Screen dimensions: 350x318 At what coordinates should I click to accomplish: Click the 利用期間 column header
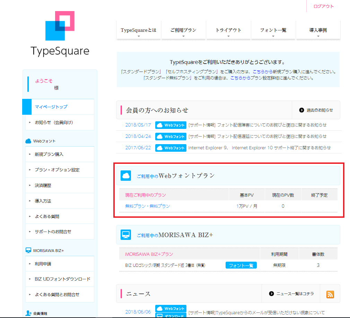[x=279, y=254]
